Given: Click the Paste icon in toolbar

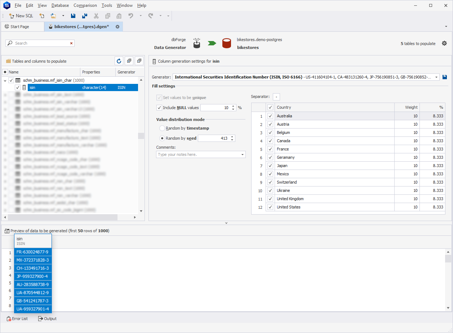Looking at the screenshot, I should pos(119,16).
